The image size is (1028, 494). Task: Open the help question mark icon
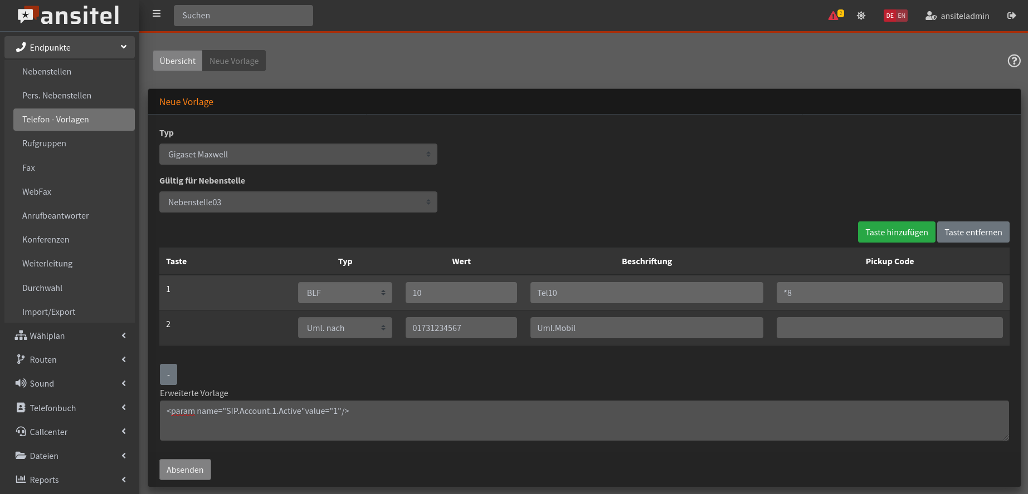pos(1014,61)
